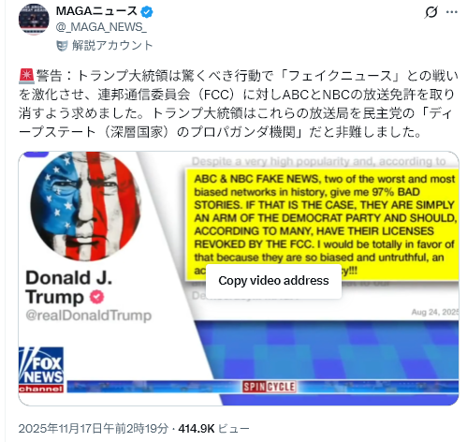Click the 解説アカウント mask icon
Image resolution: width=467 pixels, height=442 pixels.
(x=62, y=46)
